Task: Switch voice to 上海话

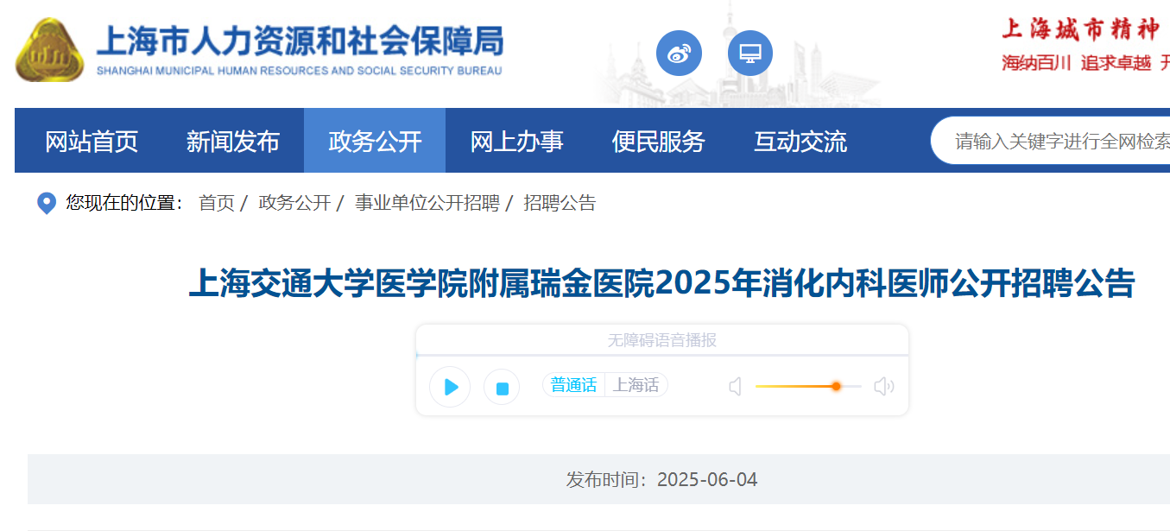Action: (x=636, y=385)
